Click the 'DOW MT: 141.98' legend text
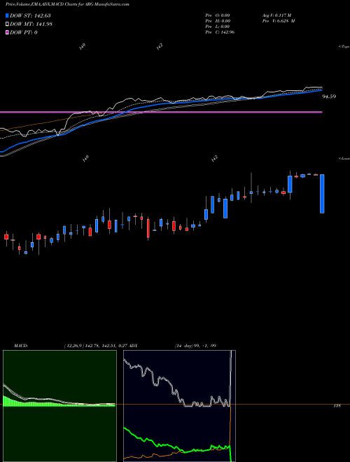This screenshot has height=462, width=350. pos(31,24)
